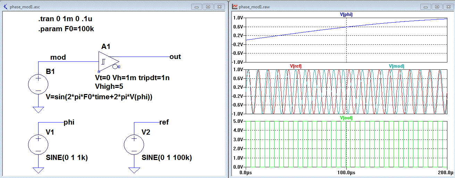Click the V(out) trace label
The image size is (455, 178).
click(x=346, y=118)
